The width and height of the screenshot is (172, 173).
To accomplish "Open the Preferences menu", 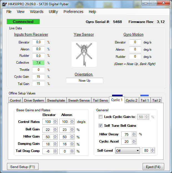I will point(73,12).
